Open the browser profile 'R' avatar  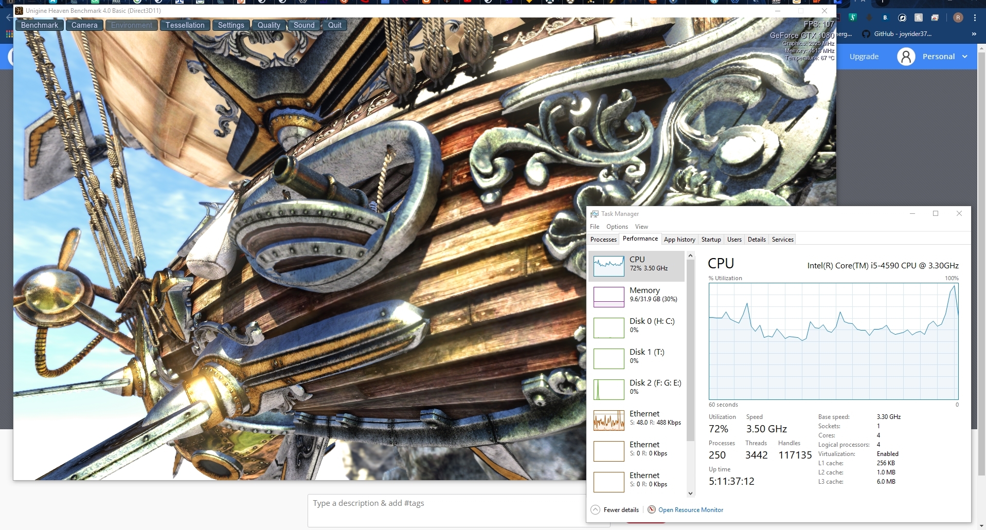958,17
